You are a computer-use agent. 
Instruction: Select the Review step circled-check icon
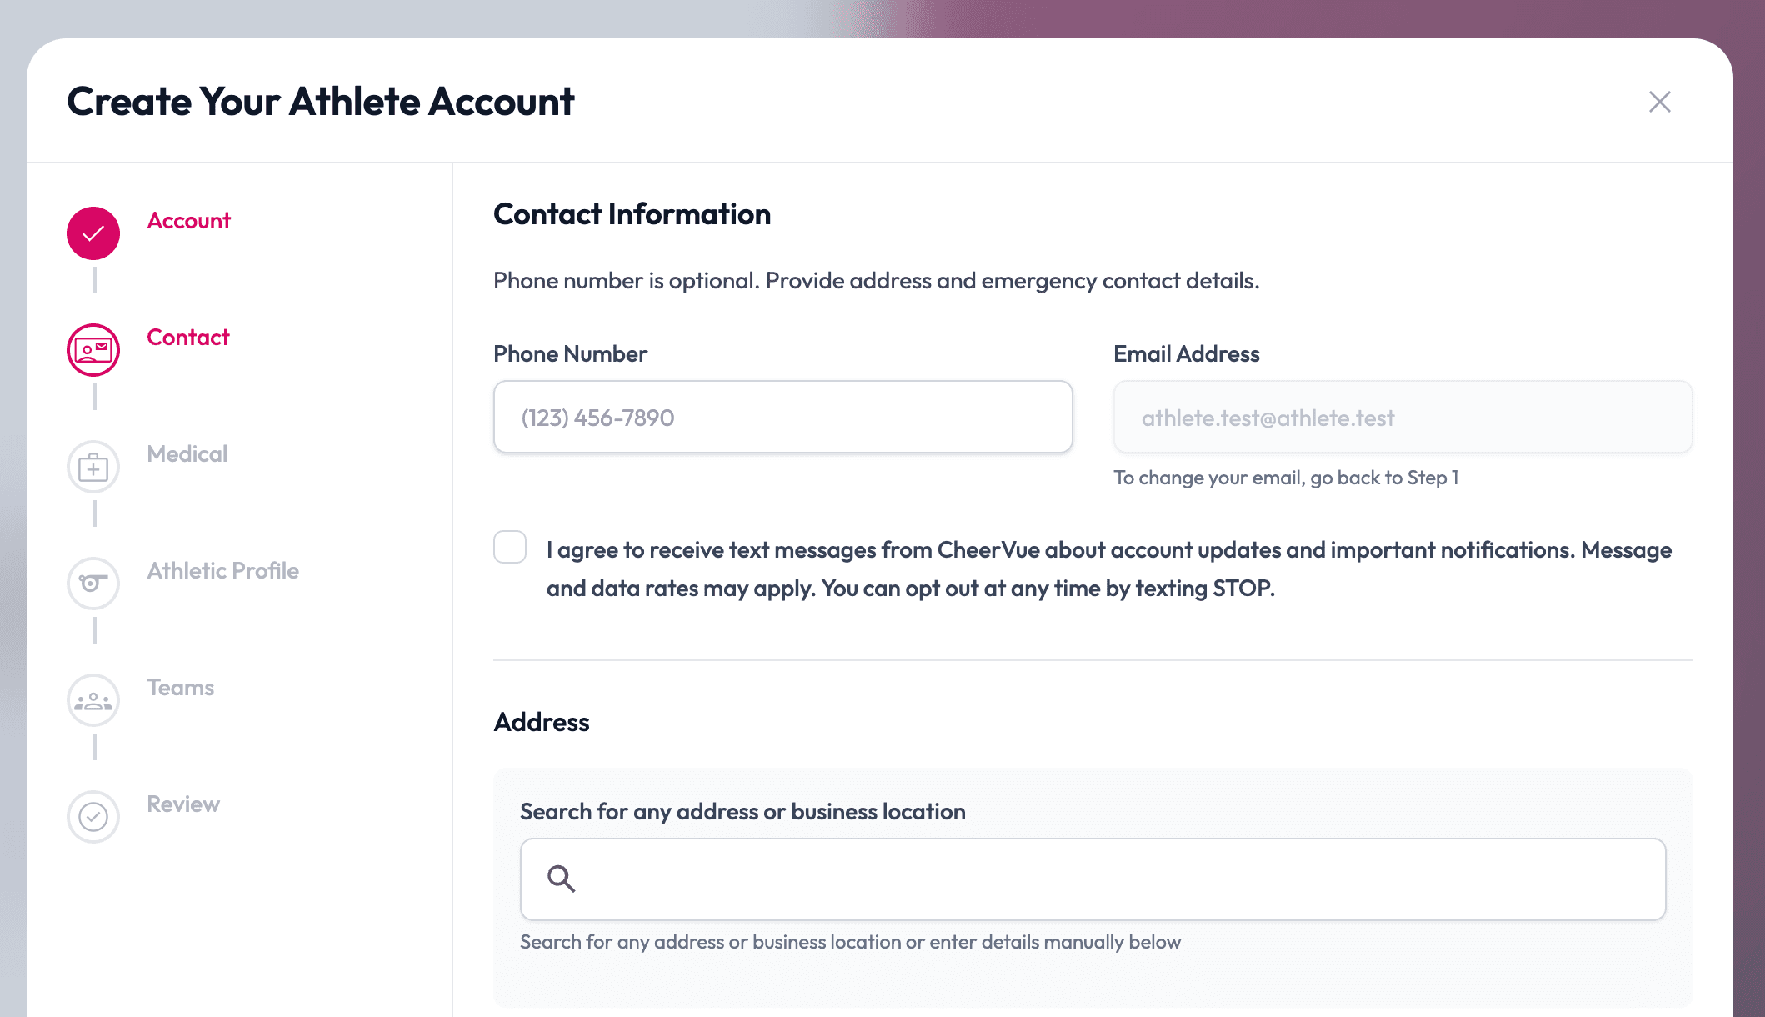coord(92,816)
